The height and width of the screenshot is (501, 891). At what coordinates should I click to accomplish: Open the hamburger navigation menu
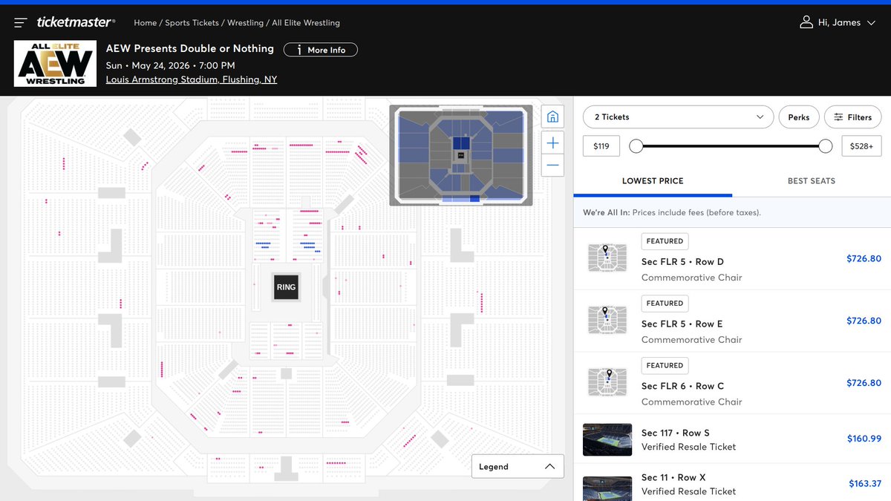21,23
